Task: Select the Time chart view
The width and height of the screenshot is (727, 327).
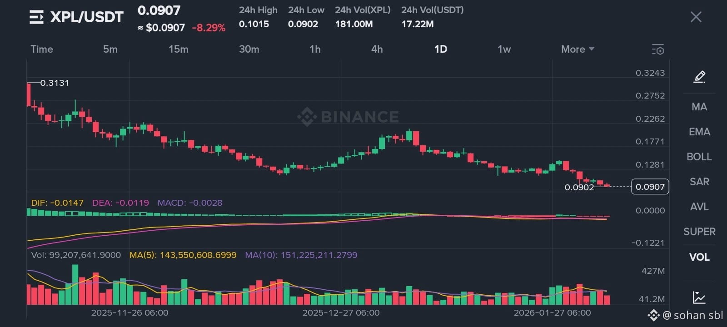Action: point(42,49)
